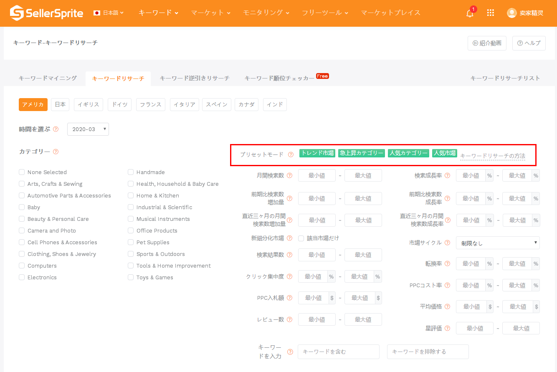Click the 月間検索数 最小値 field
The height and width of the screenshot is (372, 557).
coord(317,176)
